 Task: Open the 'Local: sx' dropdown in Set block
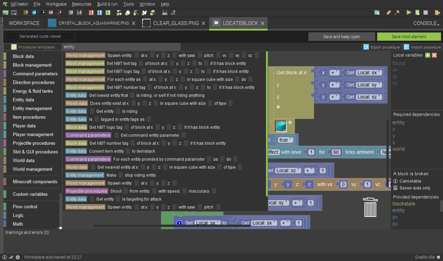(207, 223)
